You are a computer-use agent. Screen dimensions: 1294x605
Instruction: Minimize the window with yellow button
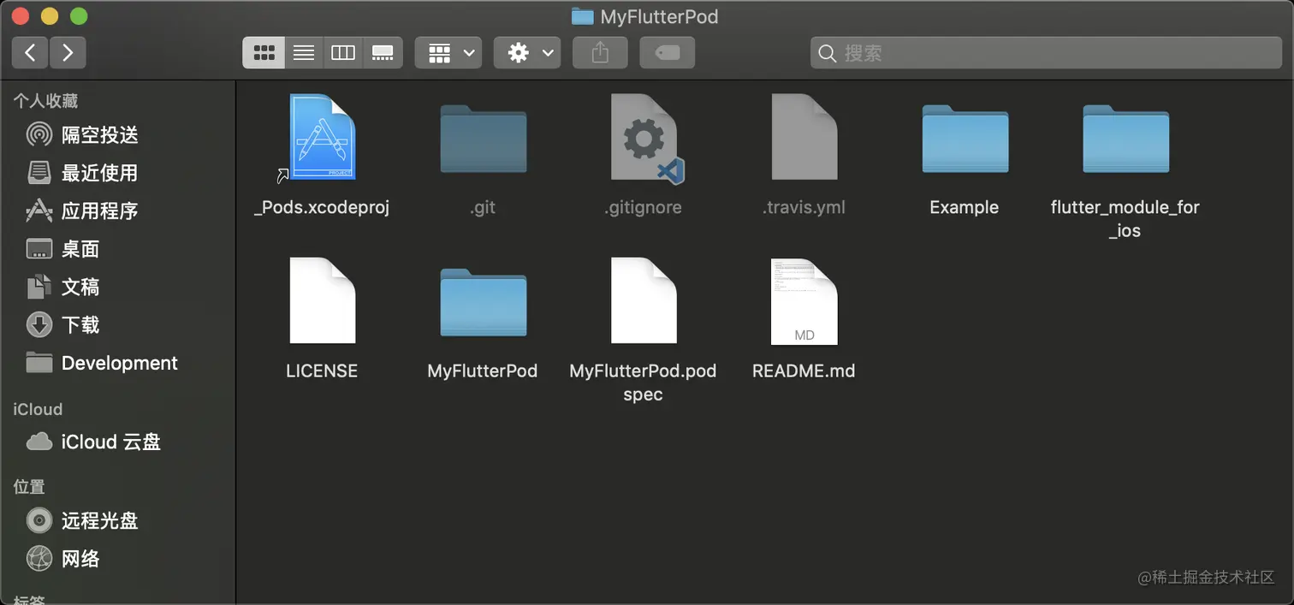click(50, 16)
